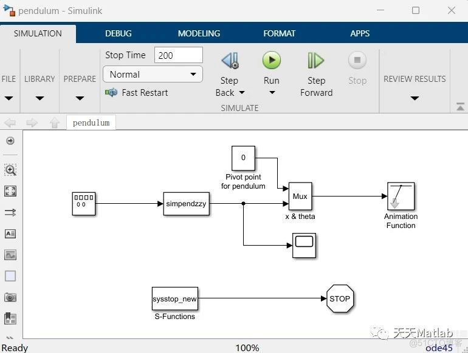This screenshot has height=353, width=468.
Task: Click the Simulink app icon in the title bar
Action: 9,10
